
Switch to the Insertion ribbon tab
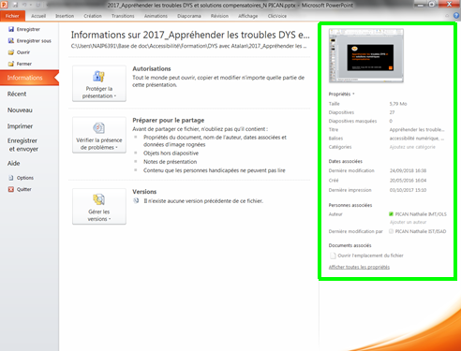65,16
